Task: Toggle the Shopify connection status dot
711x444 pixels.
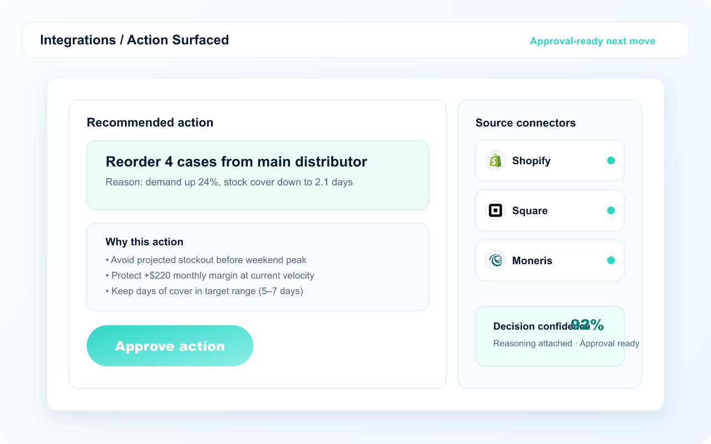Action: 611,160
